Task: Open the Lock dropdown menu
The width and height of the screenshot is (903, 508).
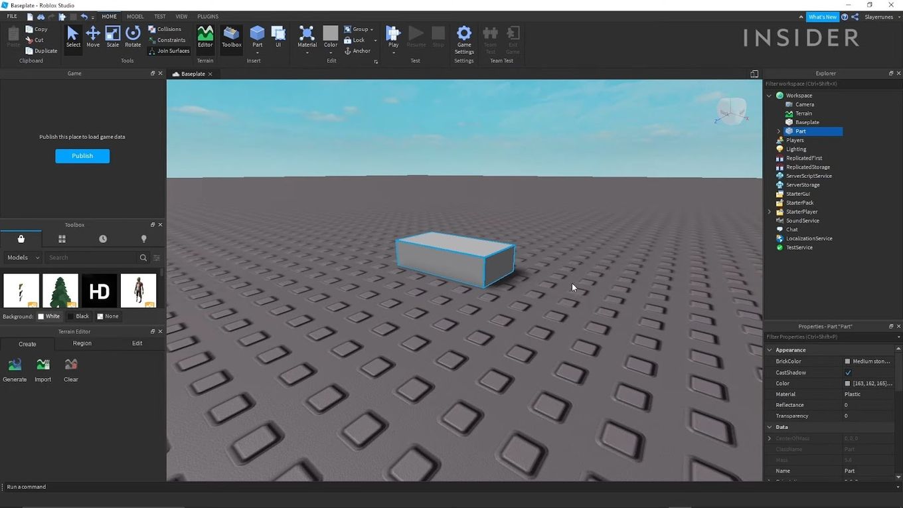Action: [375, 40]
